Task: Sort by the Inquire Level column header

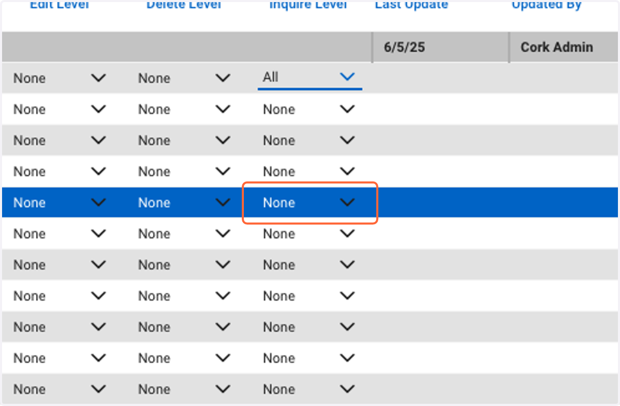Action: (308, 5)
